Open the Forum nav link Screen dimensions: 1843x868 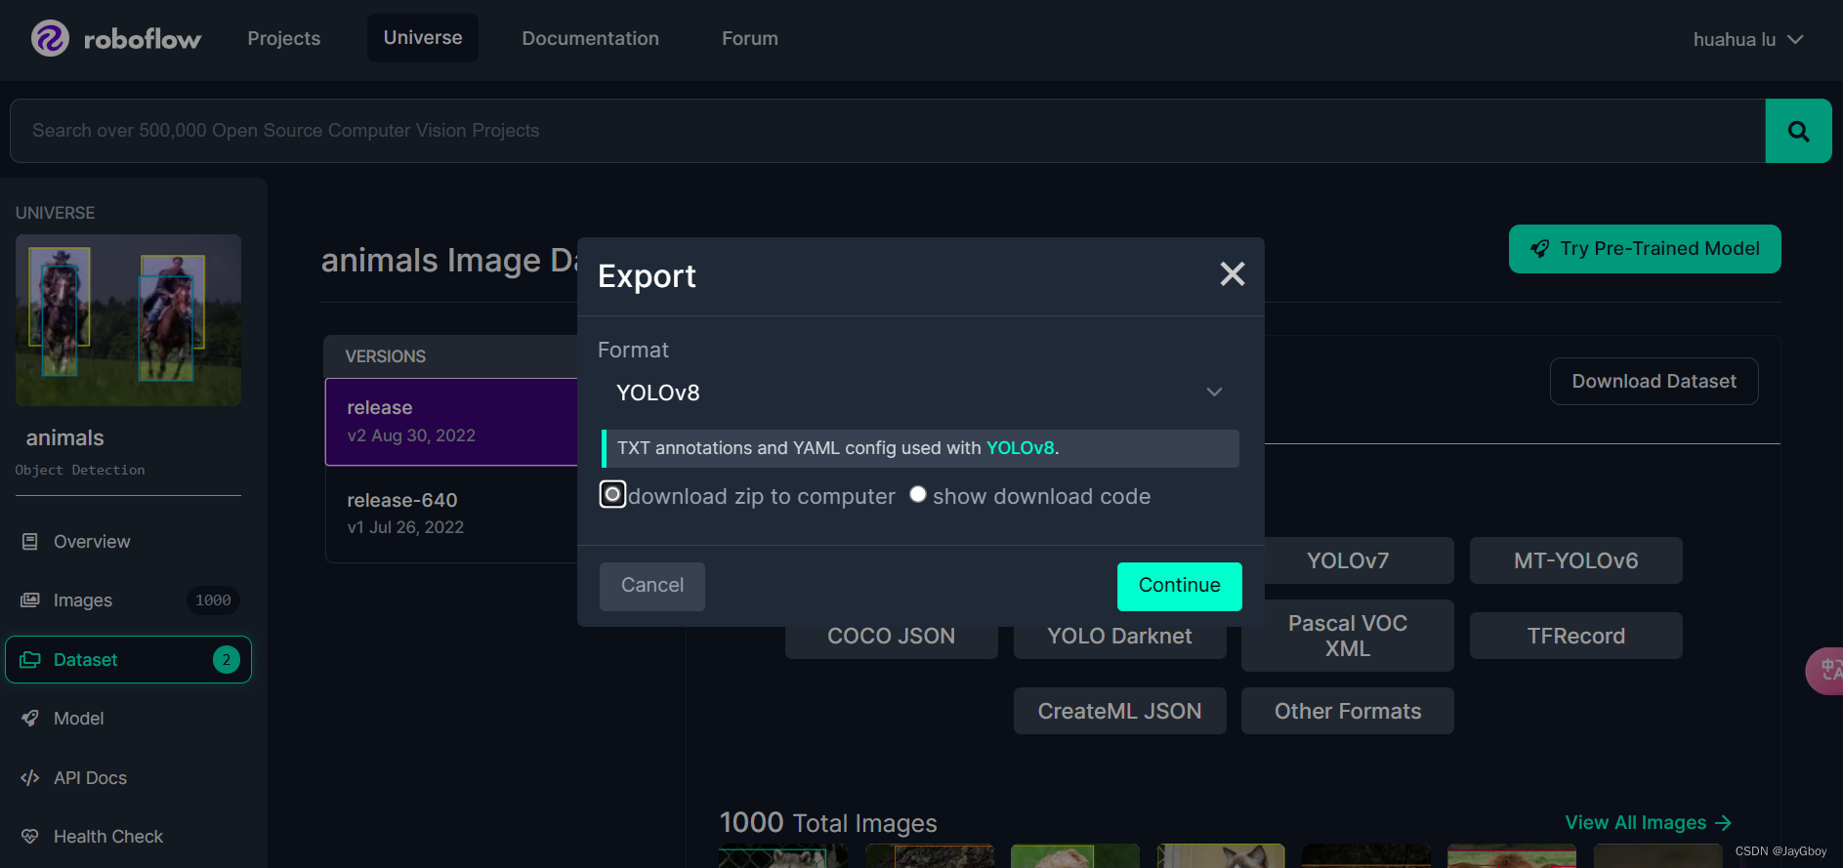[750, 38]
